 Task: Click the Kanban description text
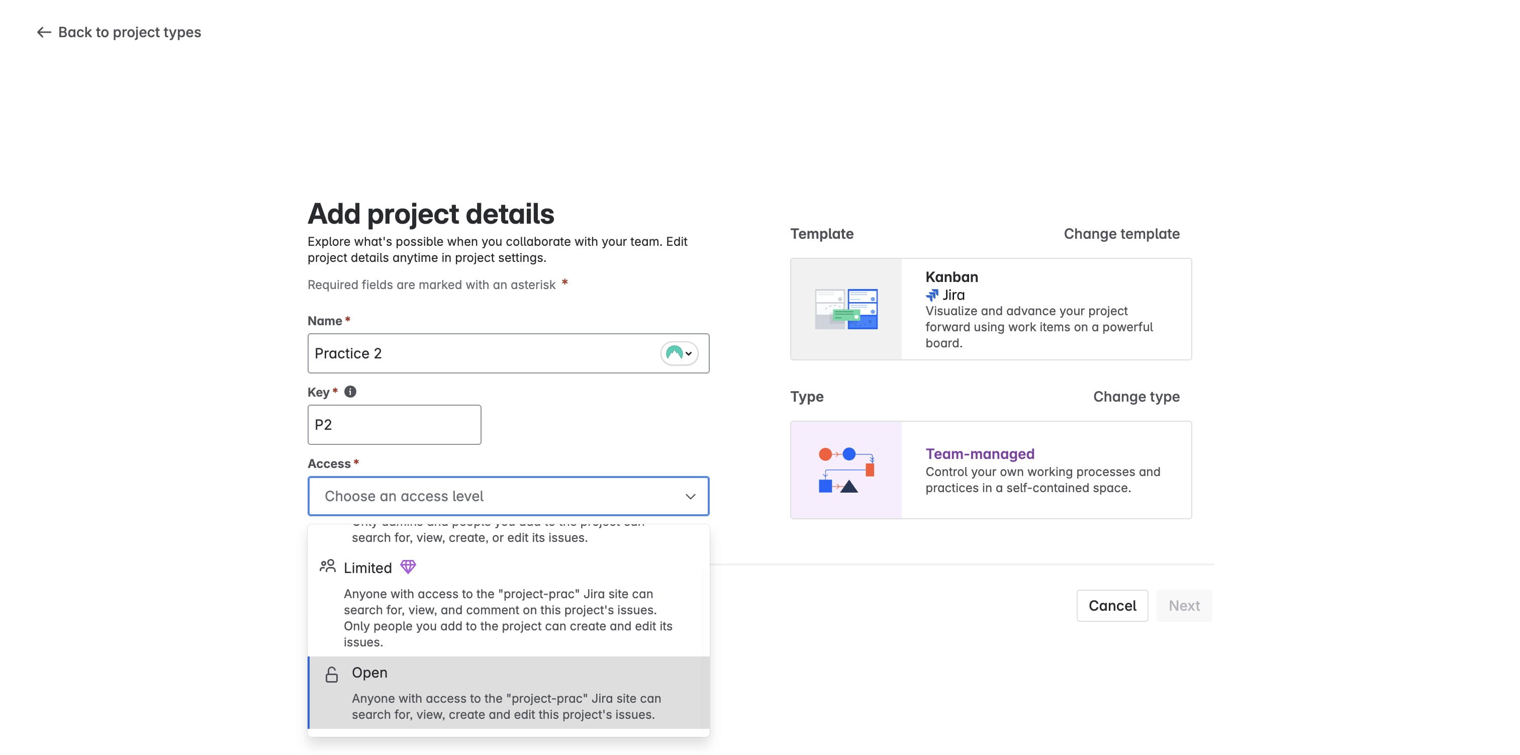point(1038,326)
